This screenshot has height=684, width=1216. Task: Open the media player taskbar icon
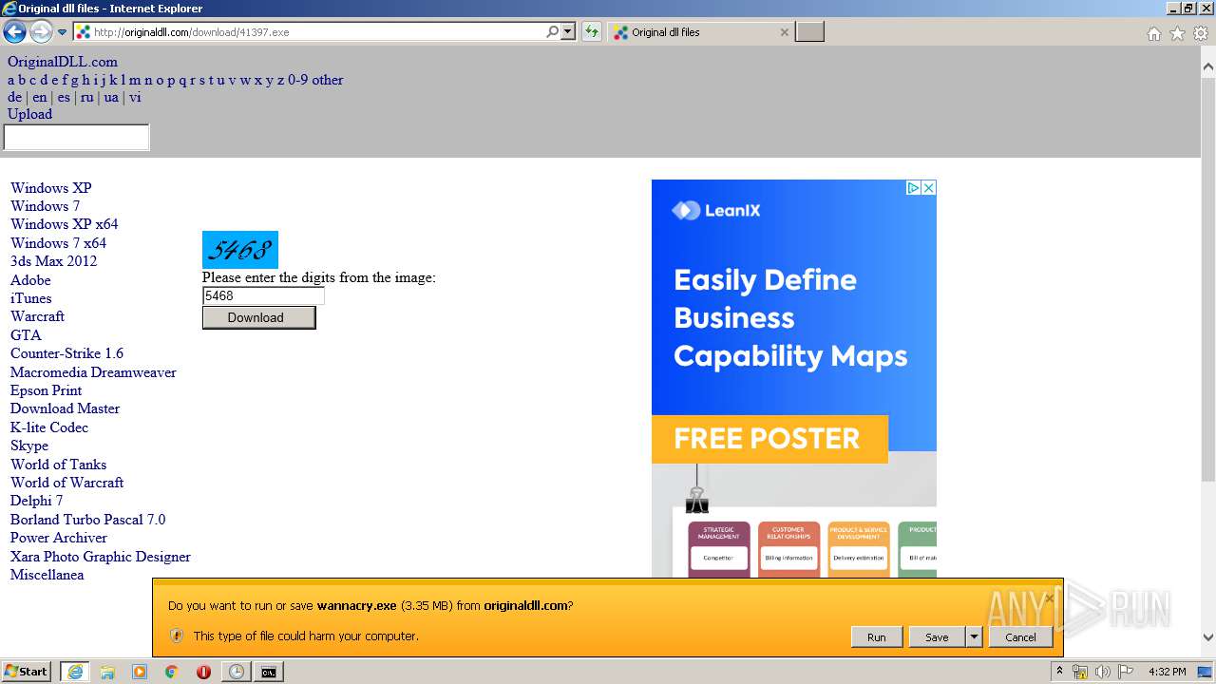(x=140, y=672)
